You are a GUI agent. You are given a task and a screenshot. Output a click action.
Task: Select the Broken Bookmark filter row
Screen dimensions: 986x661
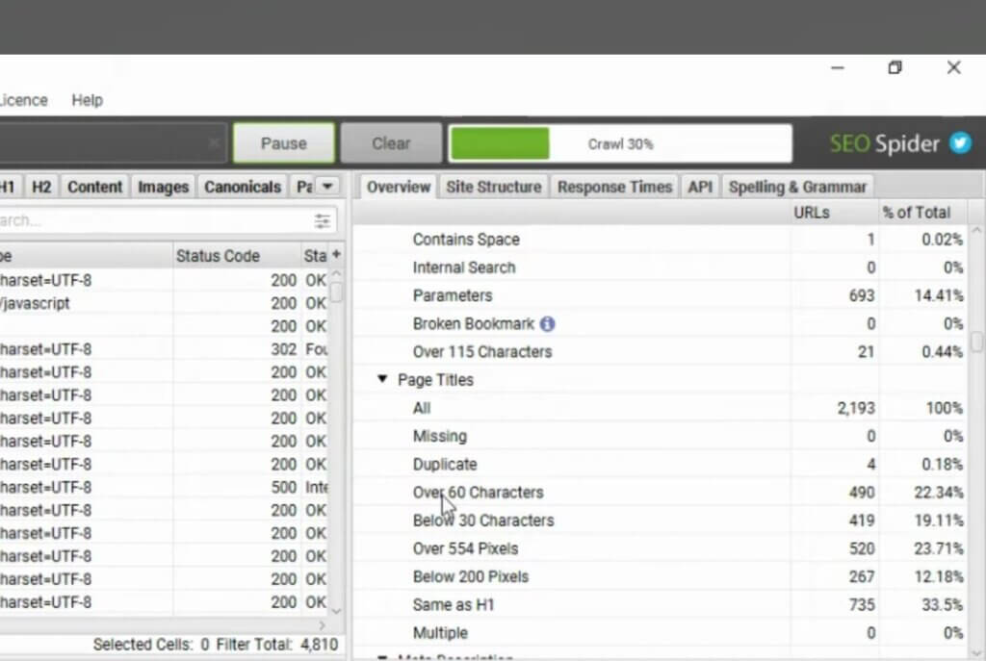point(659,323)
